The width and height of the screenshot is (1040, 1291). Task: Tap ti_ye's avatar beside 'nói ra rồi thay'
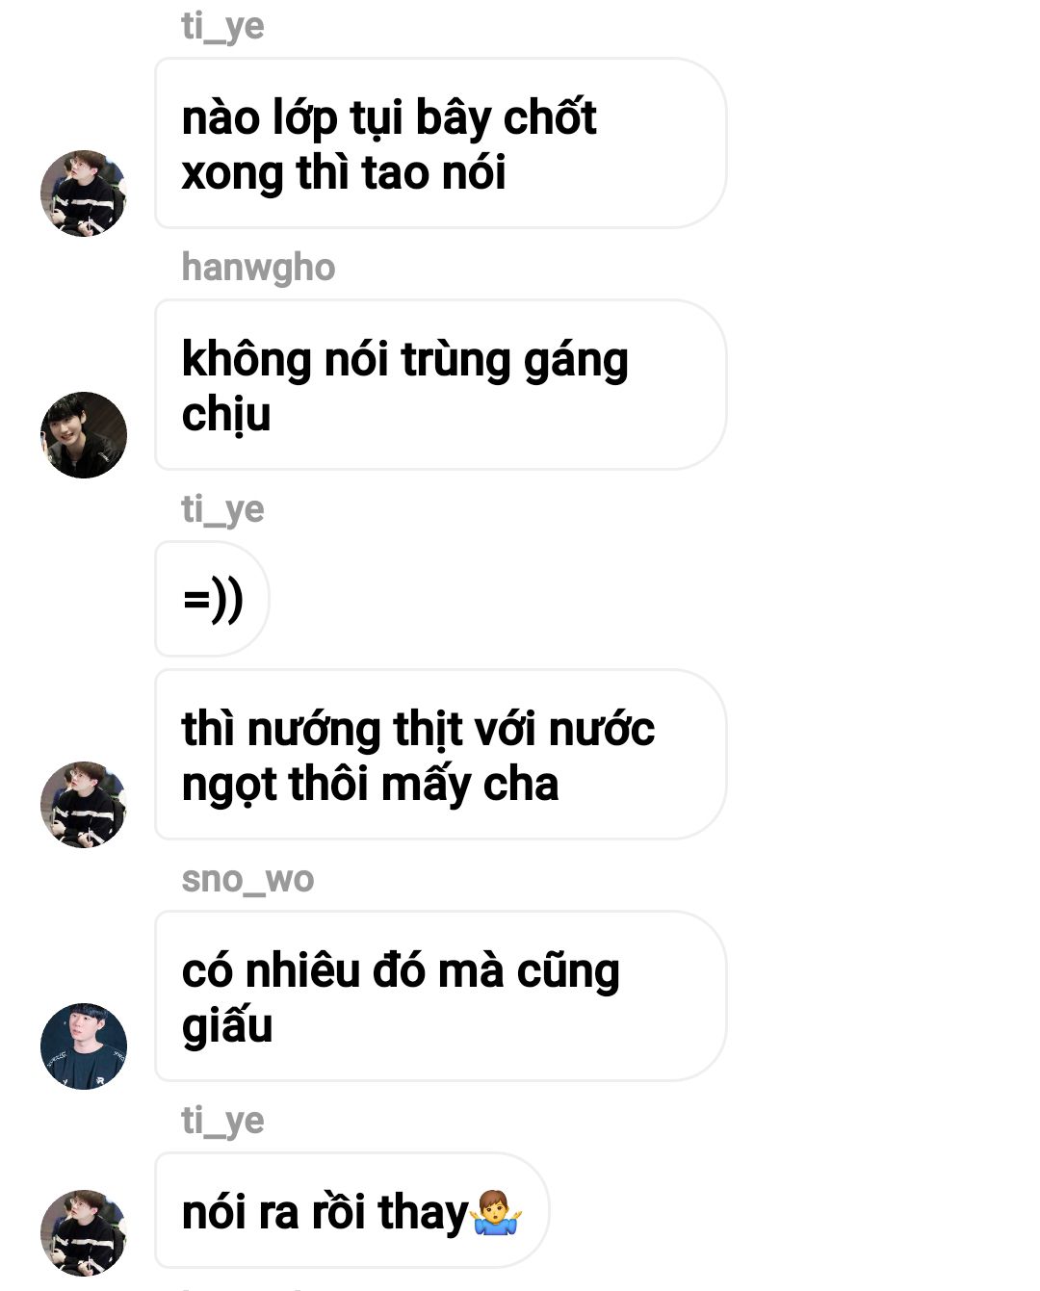(x=84, y=1233)
